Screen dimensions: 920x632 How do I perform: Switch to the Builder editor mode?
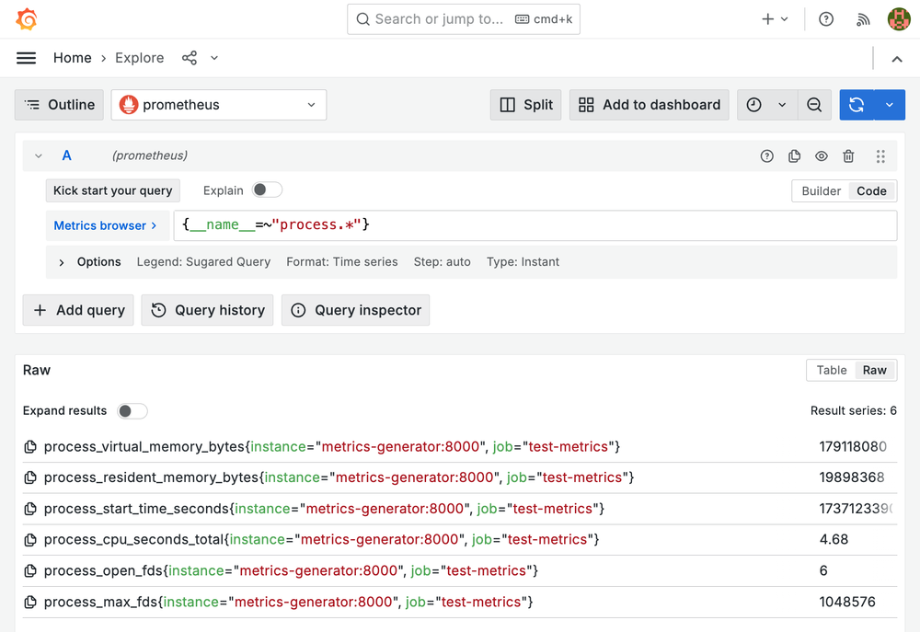(x=821, y=191)
